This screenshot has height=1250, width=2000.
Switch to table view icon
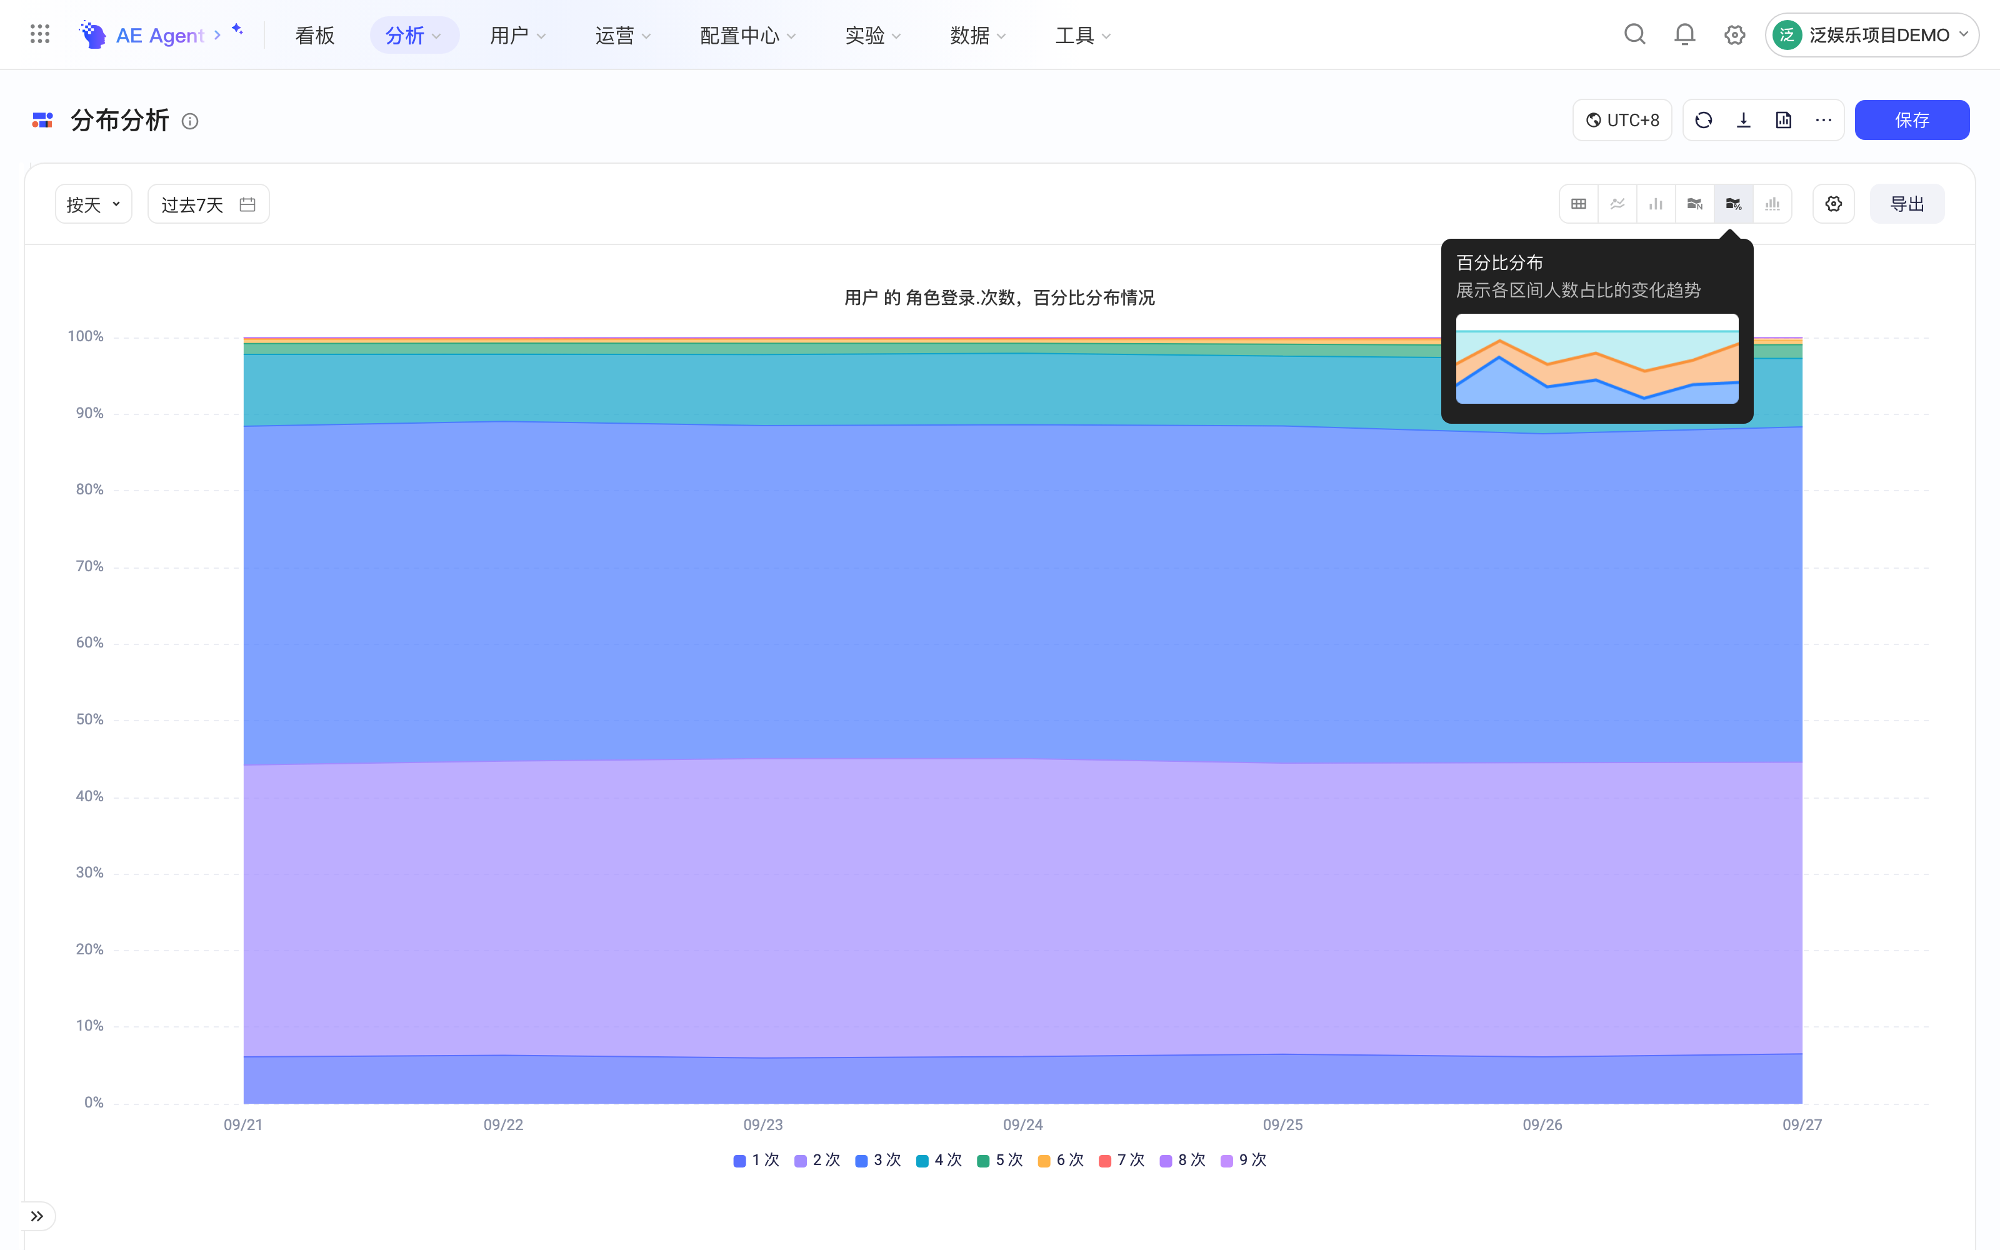coord(1579,204)
